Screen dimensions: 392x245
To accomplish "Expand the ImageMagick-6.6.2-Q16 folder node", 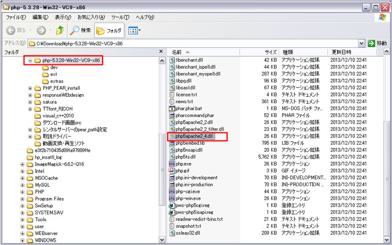I will click(x=22, y=164).
